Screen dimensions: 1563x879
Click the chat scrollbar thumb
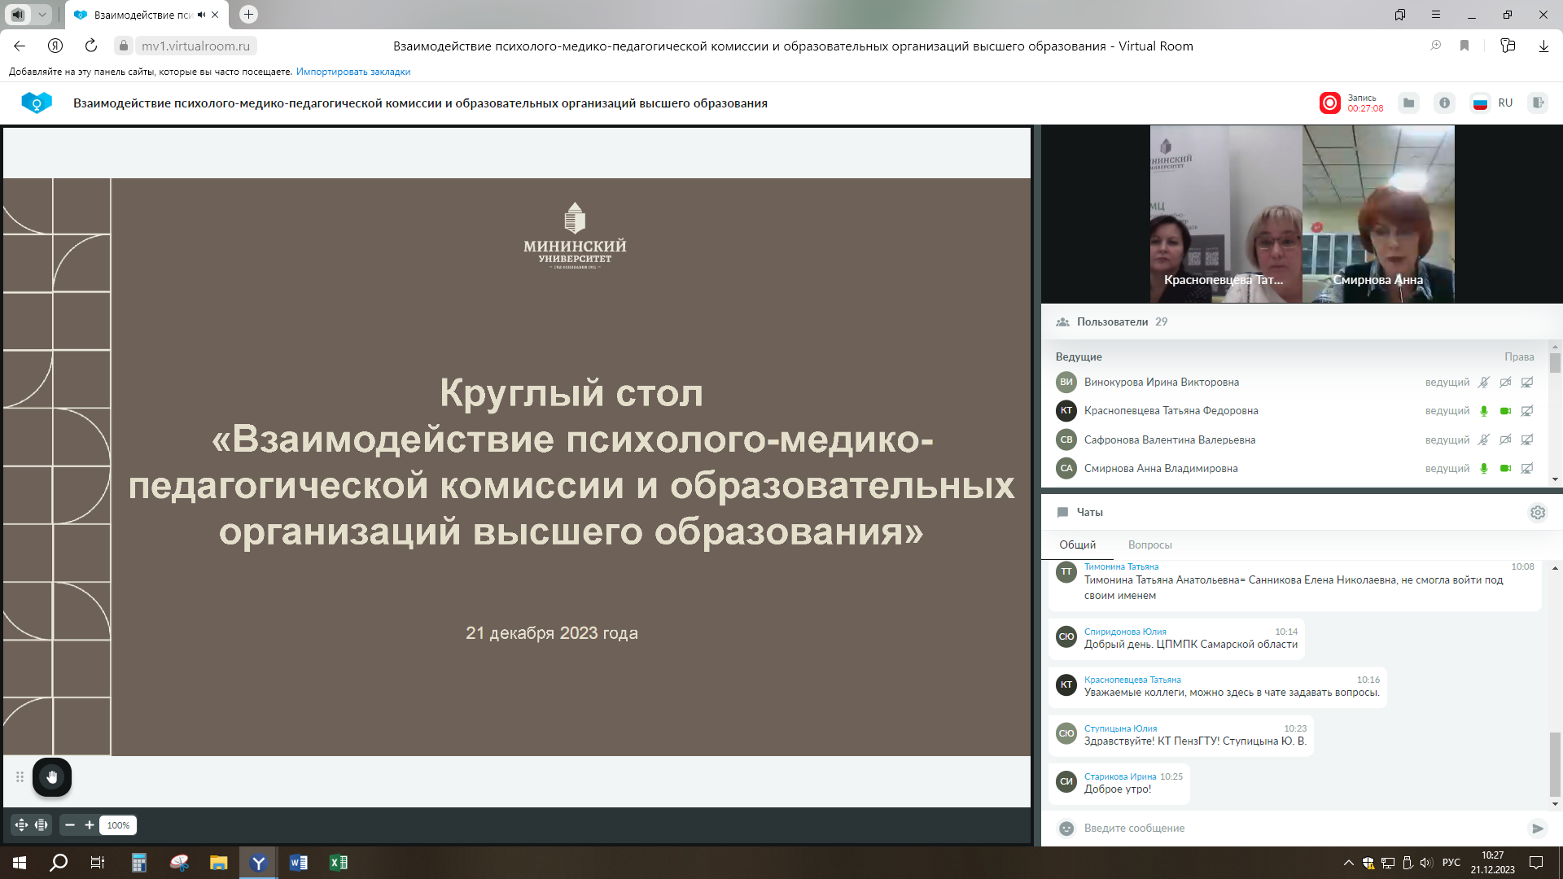[1555, 763]
